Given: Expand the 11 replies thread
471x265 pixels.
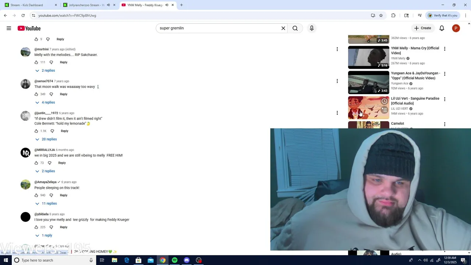Looking at the screenshot, I should point(46,204).
